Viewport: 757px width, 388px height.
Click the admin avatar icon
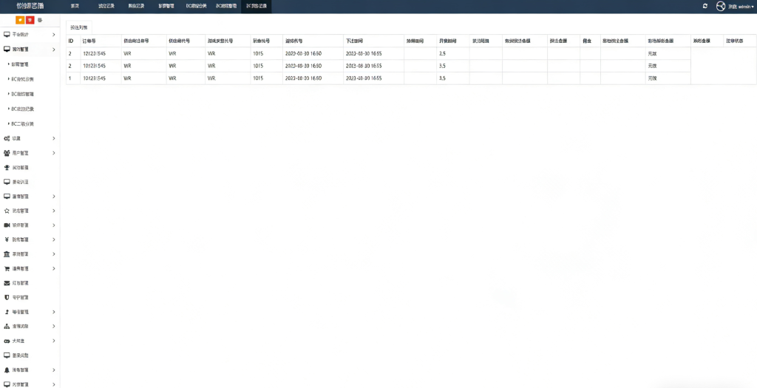(721, 6)
